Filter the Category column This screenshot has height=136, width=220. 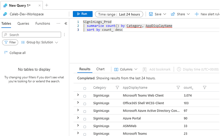click(117, 87)
